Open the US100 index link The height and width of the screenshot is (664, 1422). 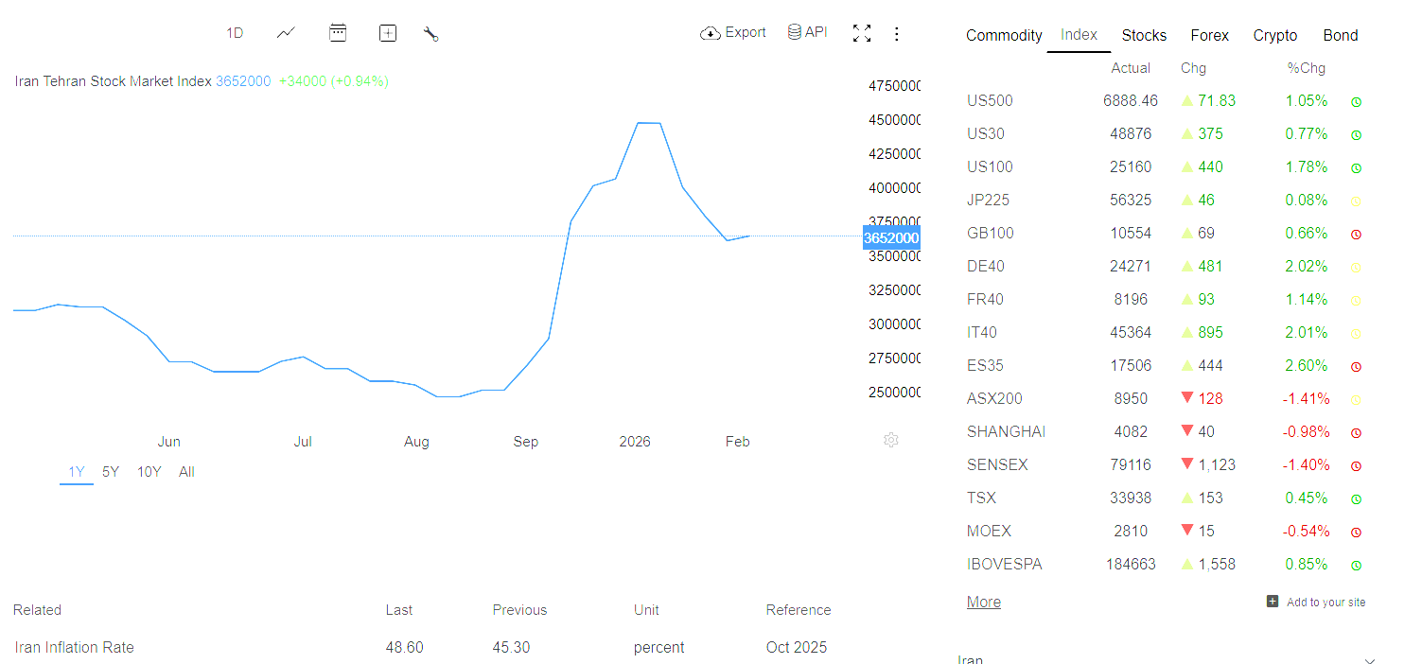tap(990, 166)
